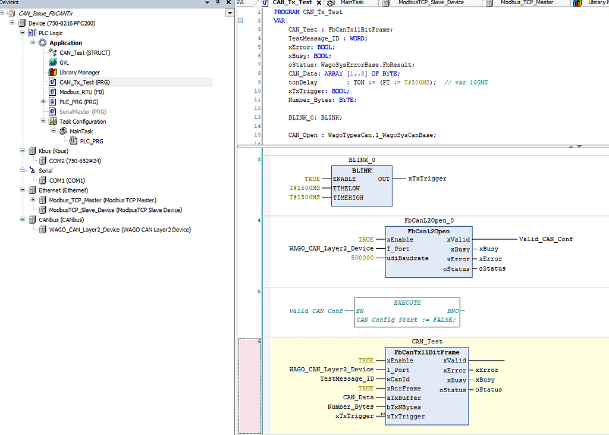Select the BLINK_0 function block
Viewport: 609px width, 435px height.
coord(362,185)
